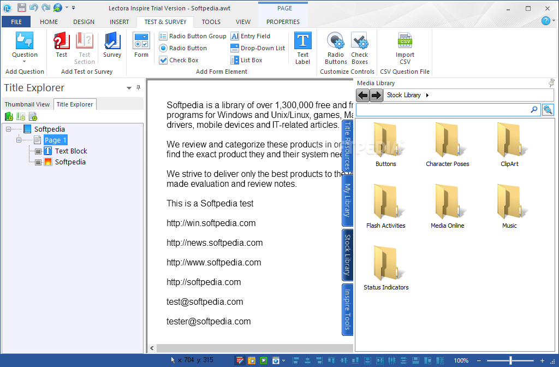Click zoom out minus button
This screenshot has width=559, height=367.
479,360
